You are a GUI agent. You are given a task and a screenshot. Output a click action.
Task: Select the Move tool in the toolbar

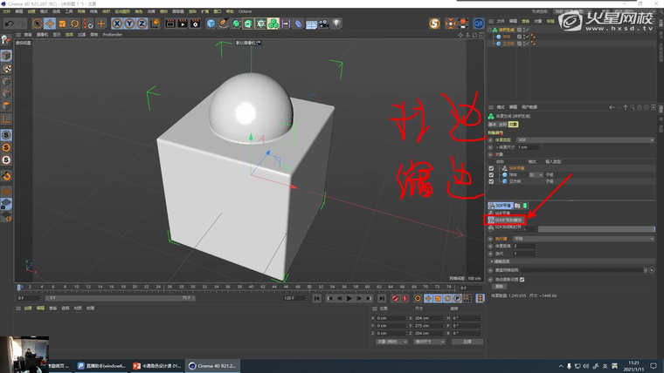click(50, 23)
